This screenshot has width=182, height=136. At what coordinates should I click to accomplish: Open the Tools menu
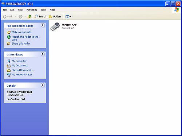43,10
